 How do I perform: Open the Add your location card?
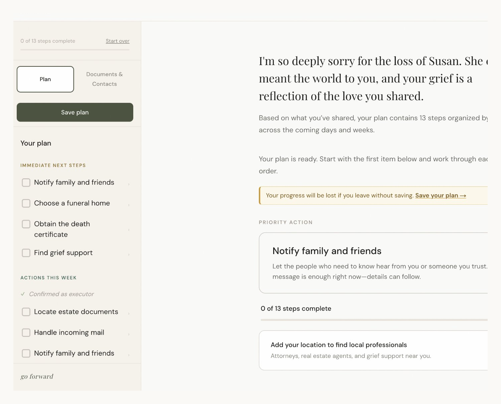click(x=373, y=350)
